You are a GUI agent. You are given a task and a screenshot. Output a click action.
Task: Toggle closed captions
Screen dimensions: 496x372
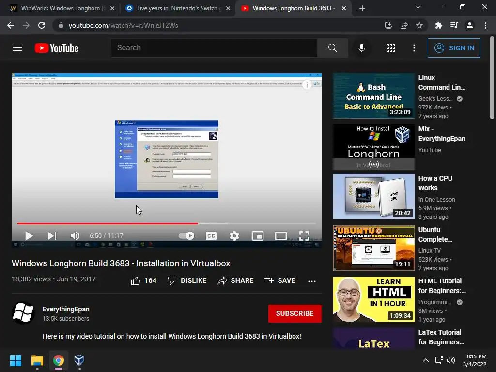tap(211, 236)
